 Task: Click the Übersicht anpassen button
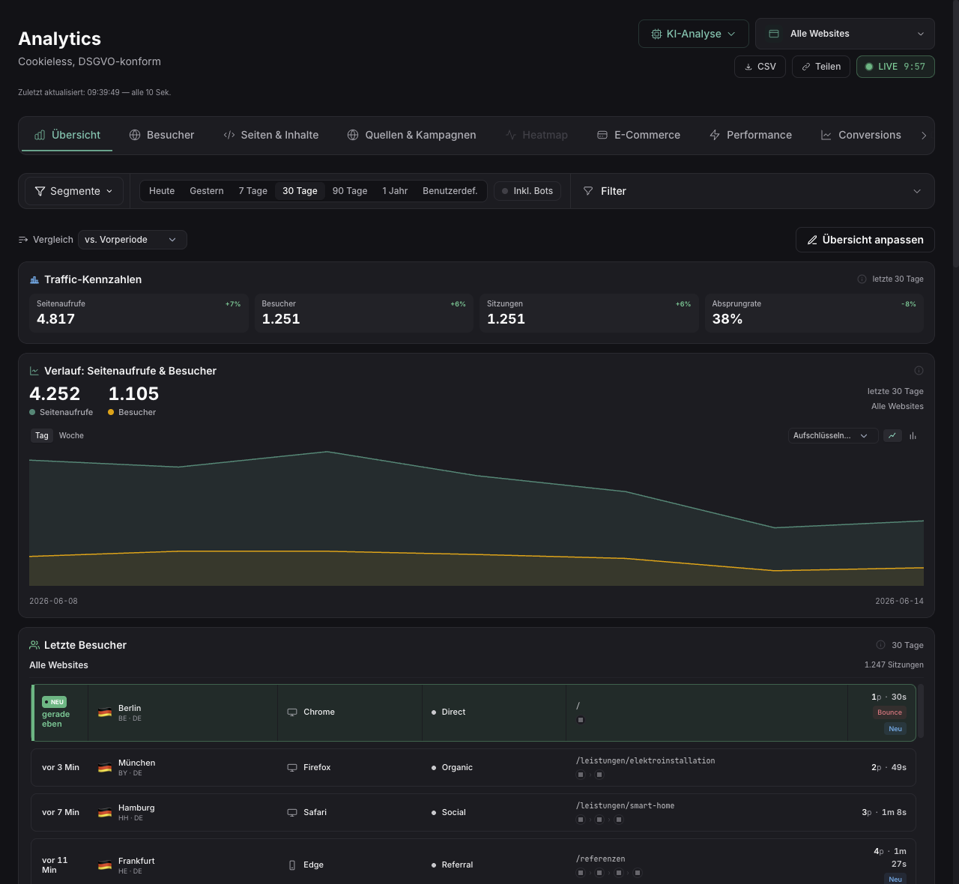pos(865,240)
